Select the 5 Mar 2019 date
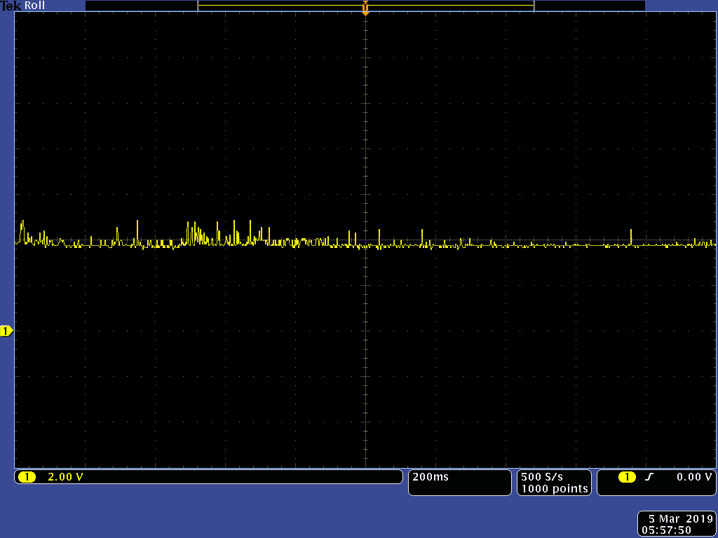This screenshot has width=718, height=538. pos(681,519)
